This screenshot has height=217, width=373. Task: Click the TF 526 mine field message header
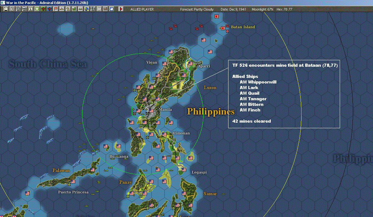[x=285, y=66]
